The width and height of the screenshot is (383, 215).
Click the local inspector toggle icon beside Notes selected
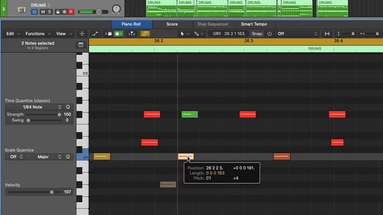(x=81, y=45)
